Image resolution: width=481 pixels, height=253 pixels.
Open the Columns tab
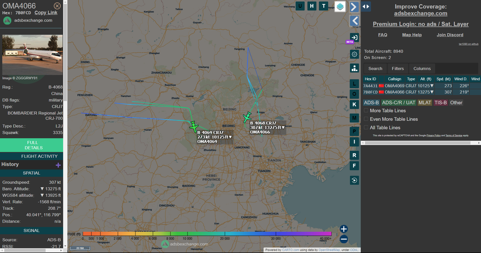coord(422,68)
